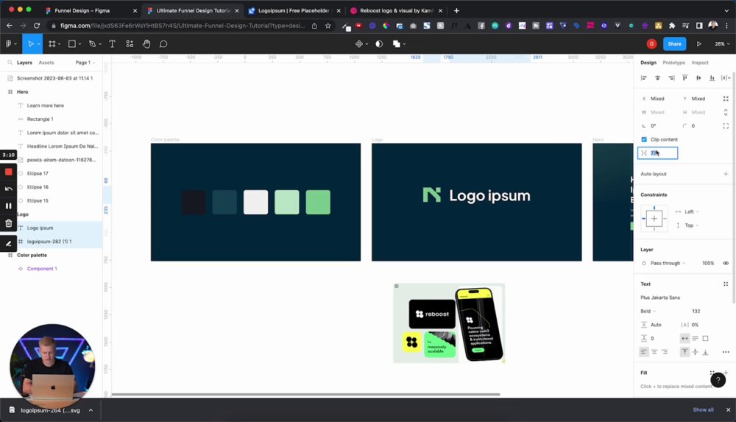Click the help question mark button

(x=718, y=380)
